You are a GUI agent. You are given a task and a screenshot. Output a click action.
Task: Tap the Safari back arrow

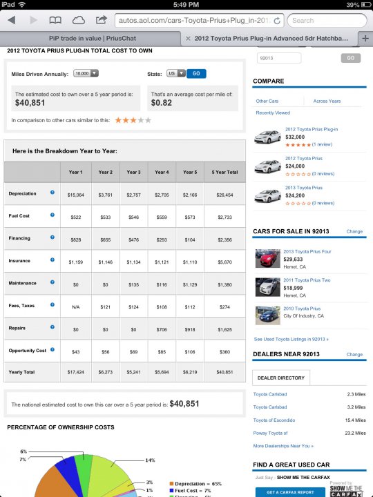[12, 20]
